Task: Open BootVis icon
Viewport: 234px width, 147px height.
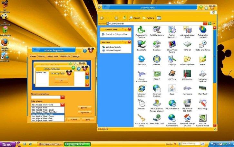Action: (157, 46)
